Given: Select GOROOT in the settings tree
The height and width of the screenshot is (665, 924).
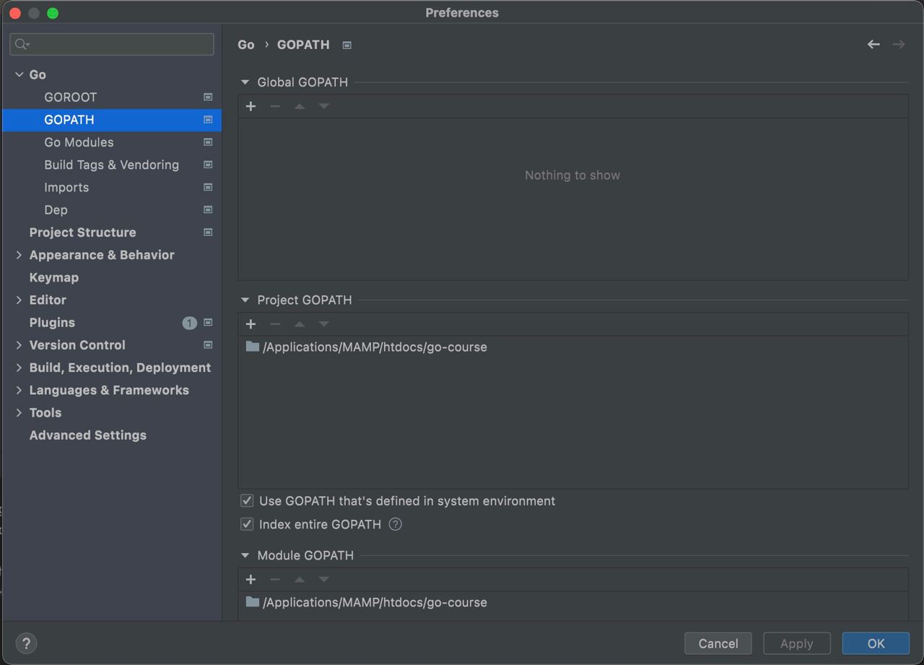Looking at the screenshot, I should click(x=70, y=97).
